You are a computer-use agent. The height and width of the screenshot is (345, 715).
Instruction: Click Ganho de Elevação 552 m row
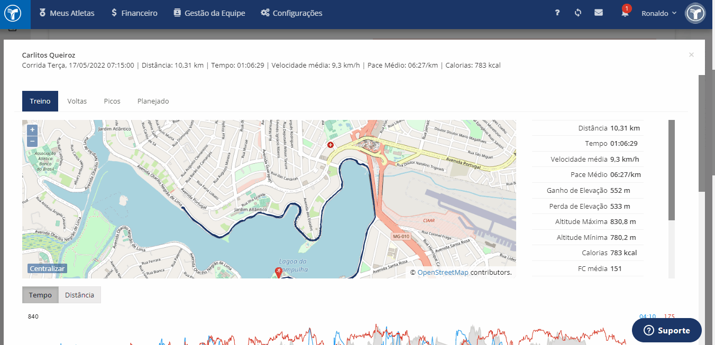[588, 190]
